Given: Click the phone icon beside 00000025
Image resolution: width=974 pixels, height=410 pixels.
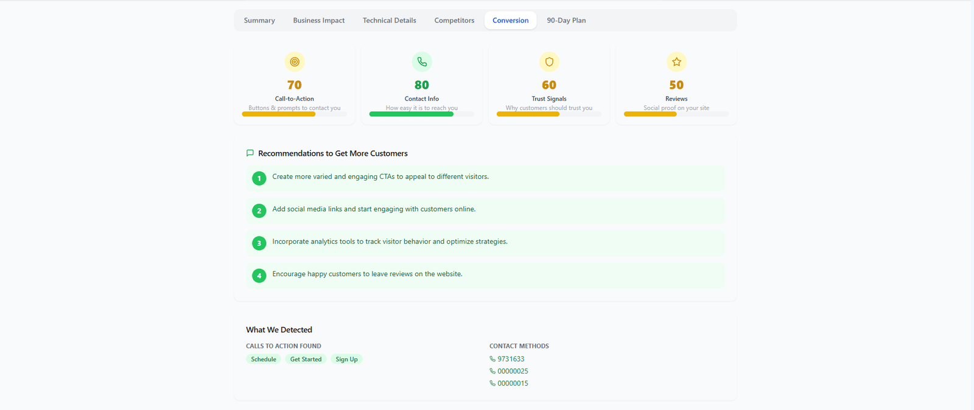Looking at the screenshot, I should coord(492,371).
